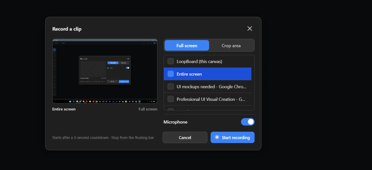Select Professional UI Visual Creation row
The width and height of the screenshot is (372, 170).
(x=208, y=99)
